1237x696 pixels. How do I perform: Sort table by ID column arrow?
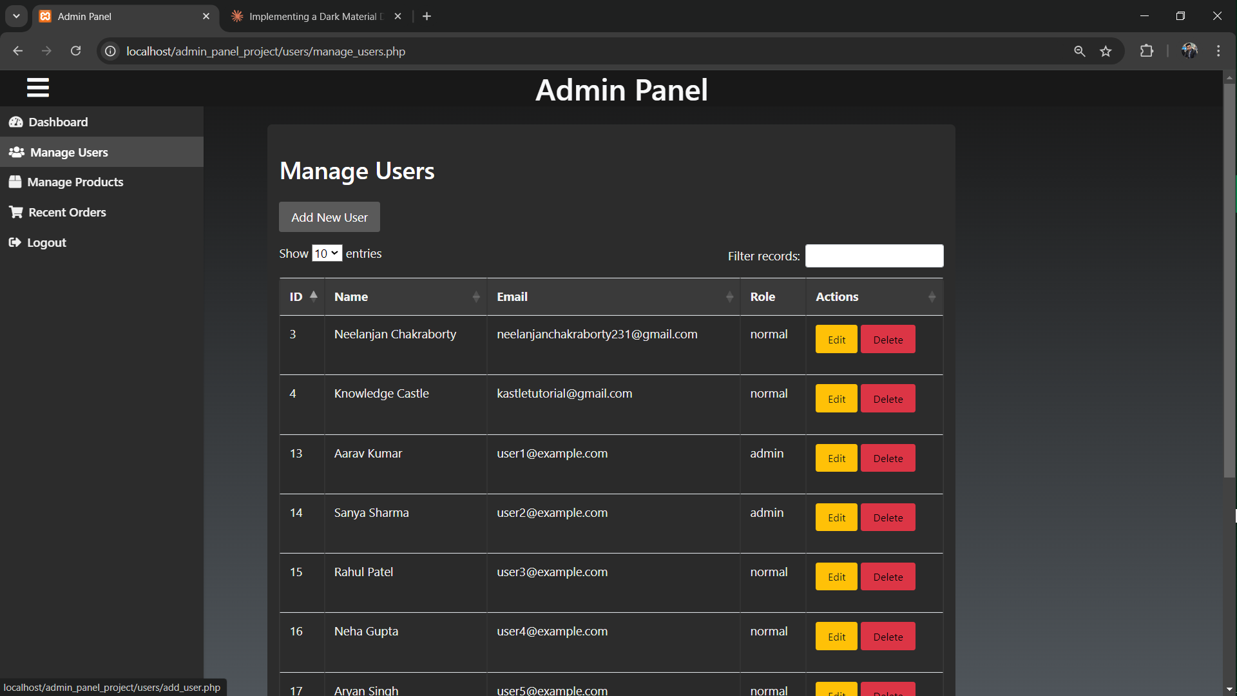point(314,296)
